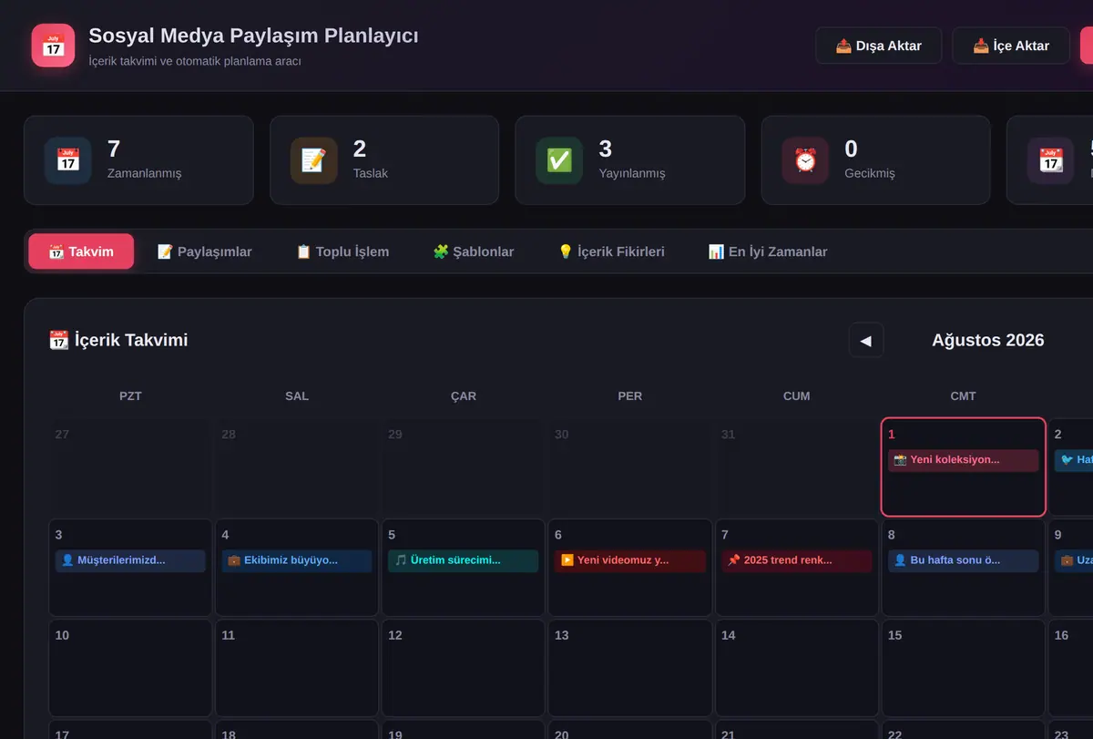The width and height of the screenshot is (1093, 739).
Task: Click the 'Sosyal Medya Paylaşım Planlayıcı' title
Action: pyautogui.click(x=253, y=36)
